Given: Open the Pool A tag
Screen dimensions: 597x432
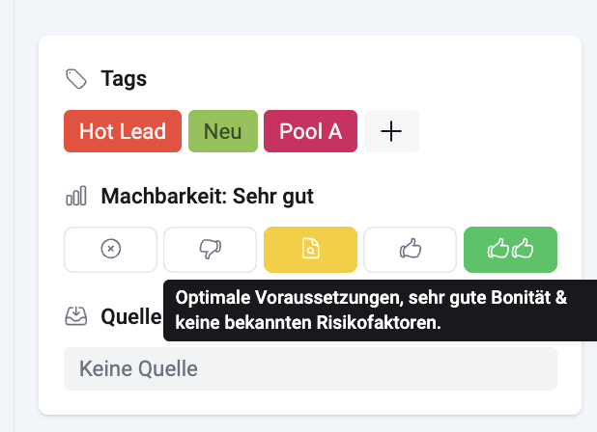Looking at the screenshot, I should pos(310,131).
